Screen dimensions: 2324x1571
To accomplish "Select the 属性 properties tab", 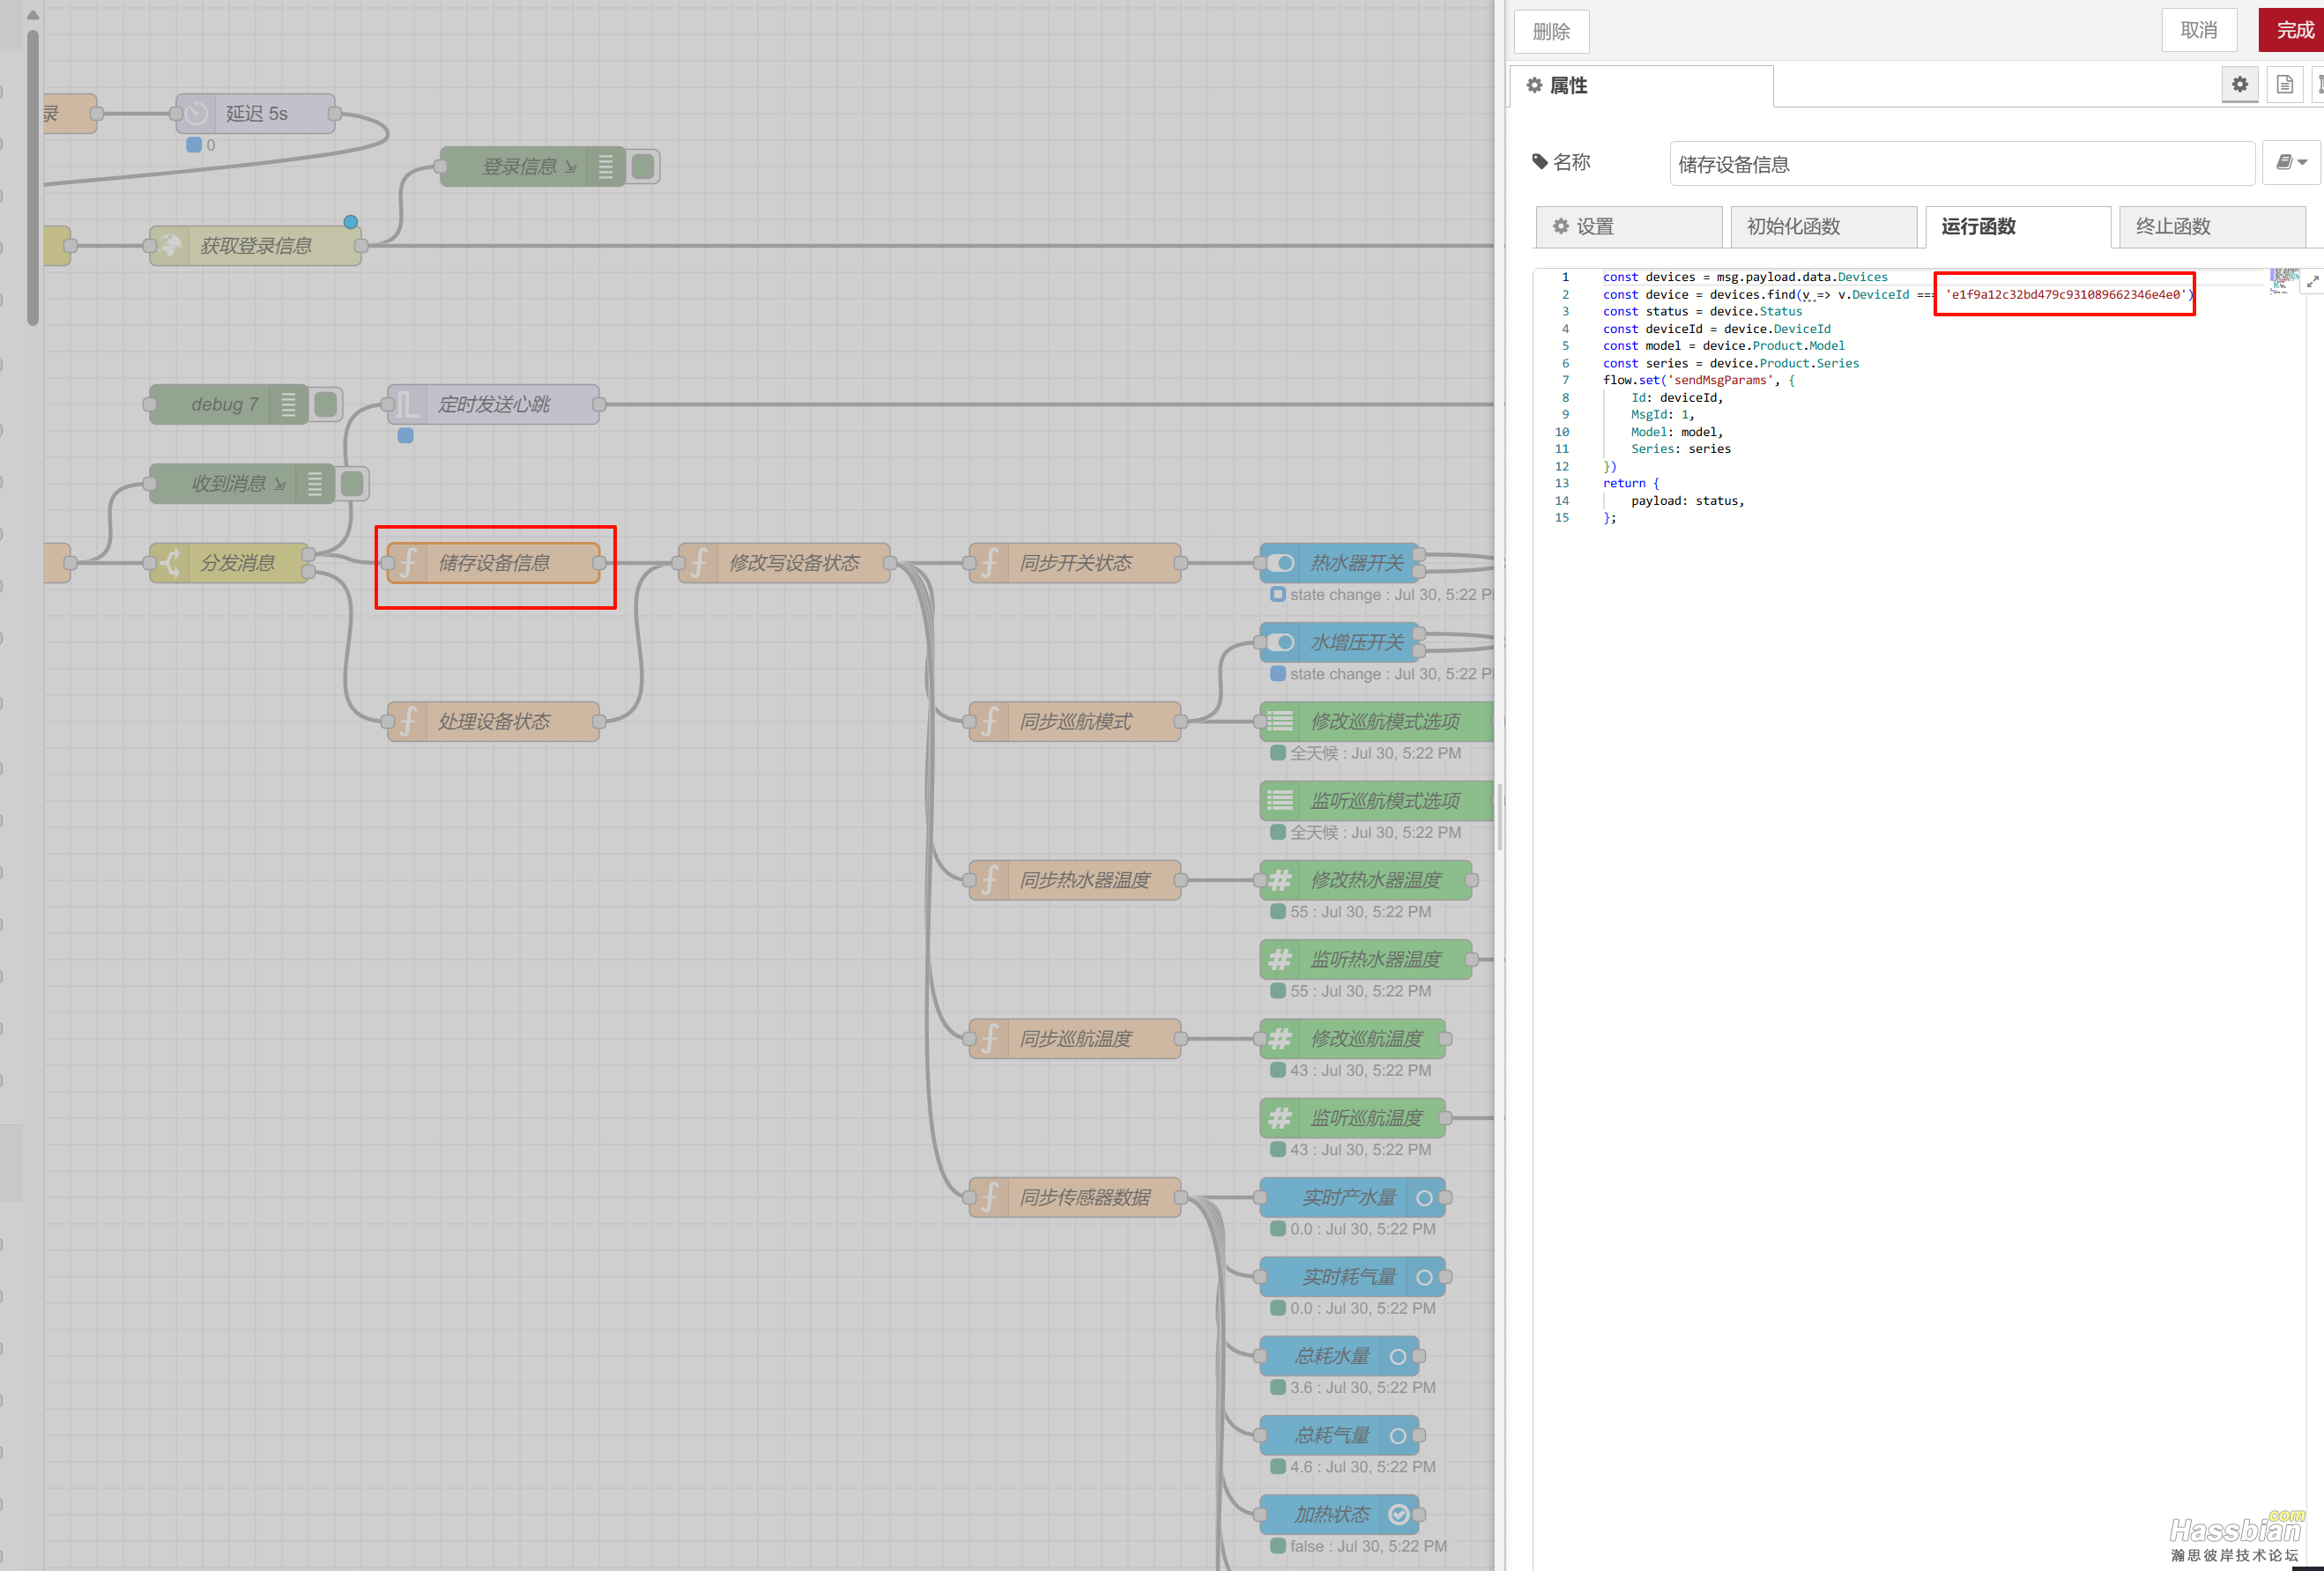I will pyautogui.click(x=1641, y=86).
